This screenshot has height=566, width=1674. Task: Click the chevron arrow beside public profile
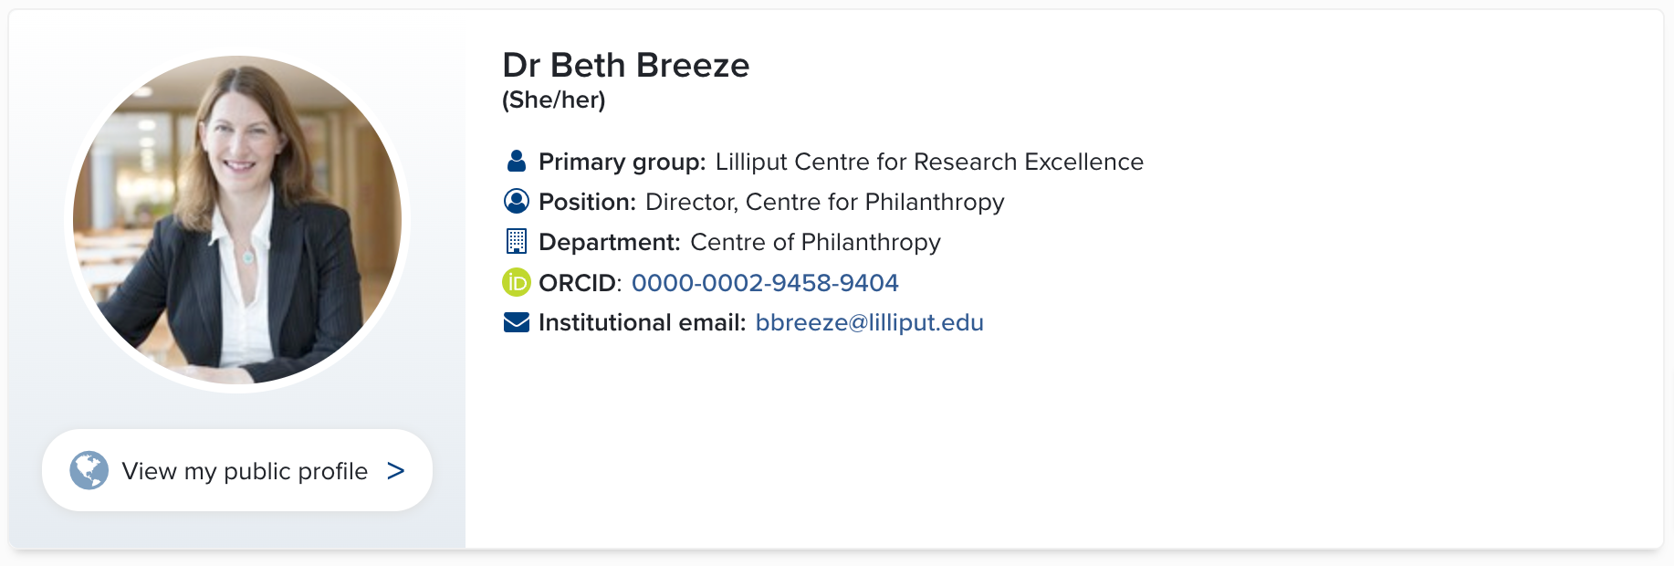(x=395, y=471)
